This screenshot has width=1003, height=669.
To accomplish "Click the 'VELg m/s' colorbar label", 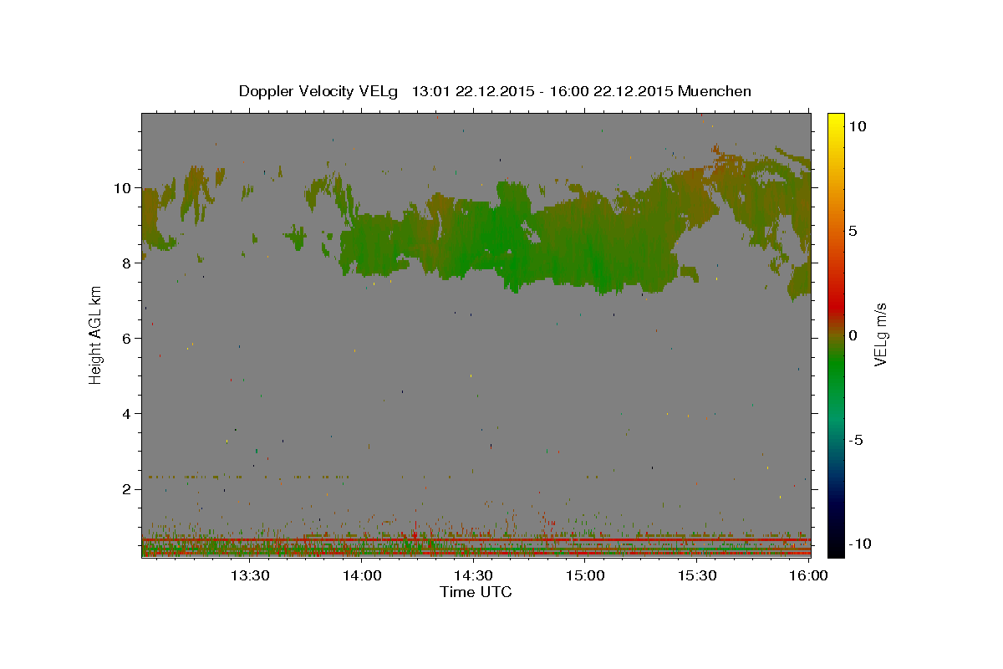I will coord(880,334).
